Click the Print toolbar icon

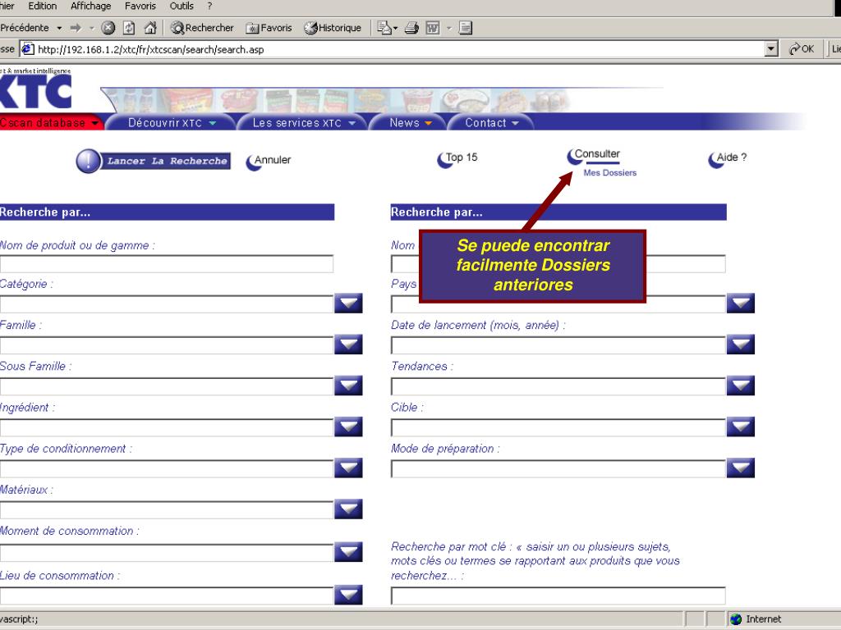click(x=411, y=28)
